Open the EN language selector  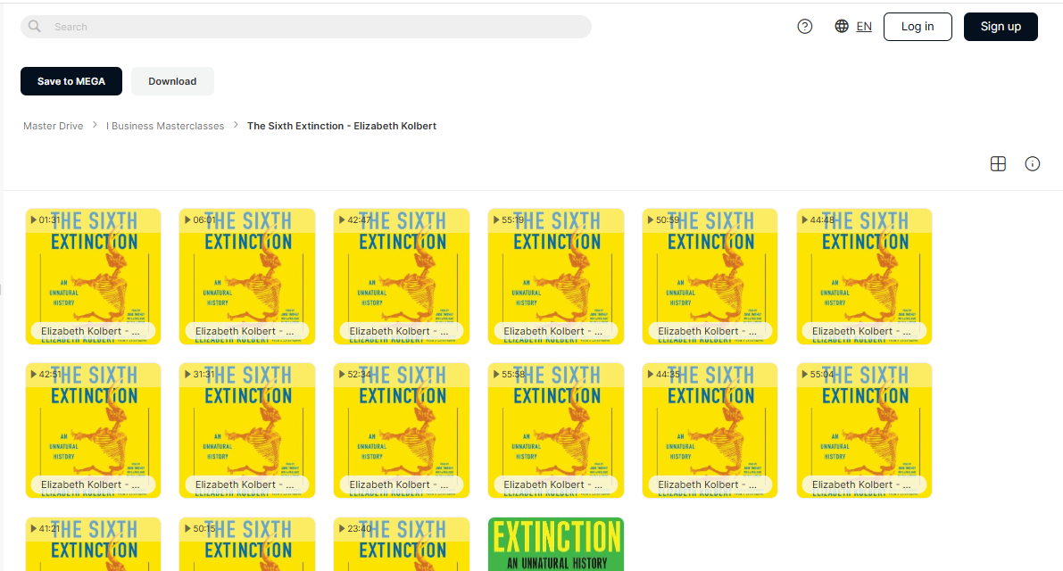click(864, 27)
